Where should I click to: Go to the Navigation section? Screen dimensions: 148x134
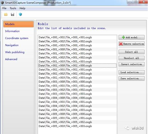tap(12, 45)
